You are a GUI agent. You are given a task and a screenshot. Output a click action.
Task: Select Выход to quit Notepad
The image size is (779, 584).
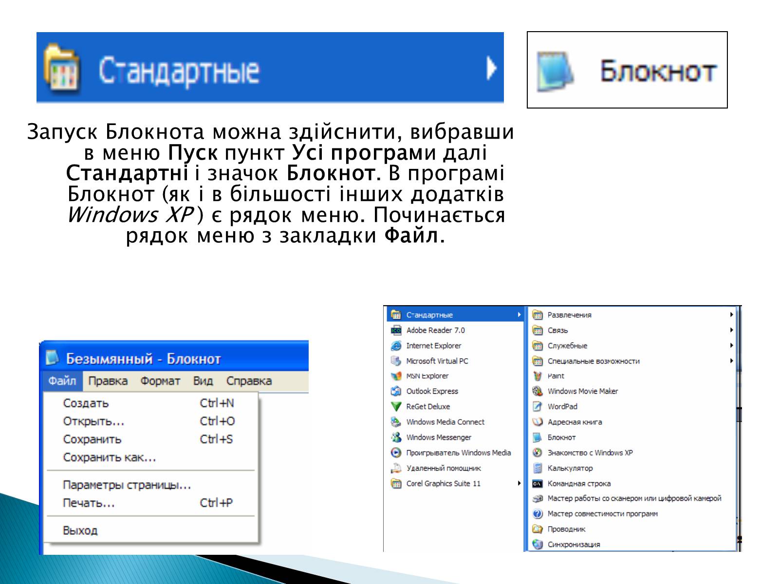[150, 530]
